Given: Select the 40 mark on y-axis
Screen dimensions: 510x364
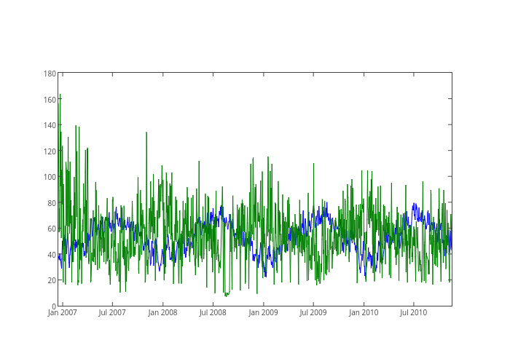Looking at the screenshot, I should (51, 254).
